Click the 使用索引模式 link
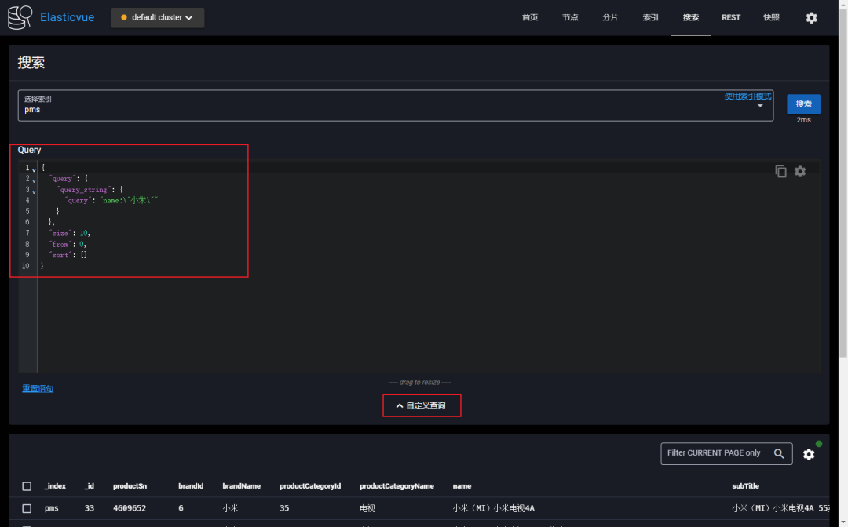Viewport: 848px width, 527px height. (747, 96)
